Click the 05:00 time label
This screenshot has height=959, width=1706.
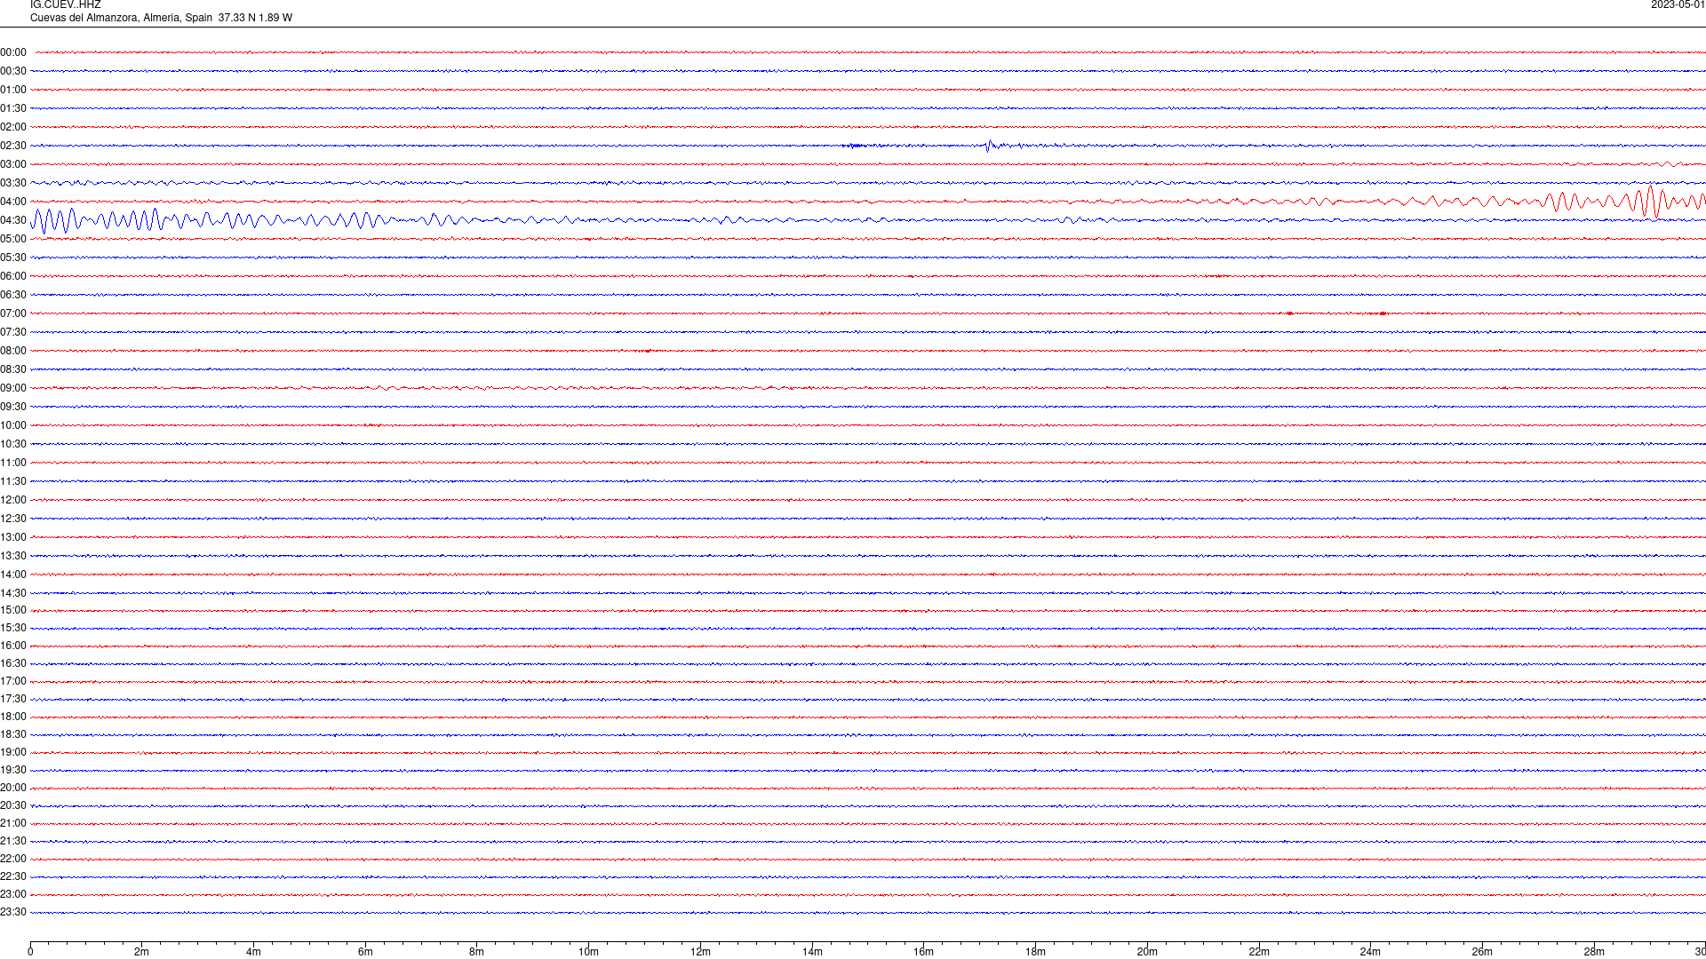[13, 239]
